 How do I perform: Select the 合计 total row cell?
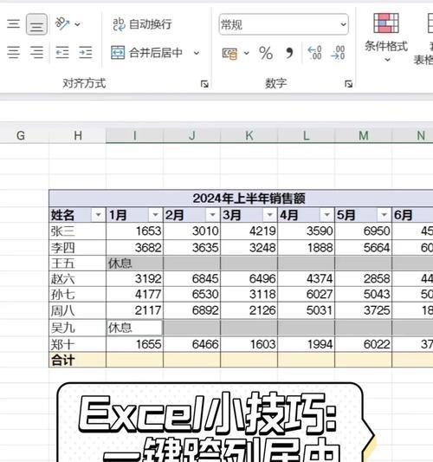pyautogui.click(x=77, y=360)
